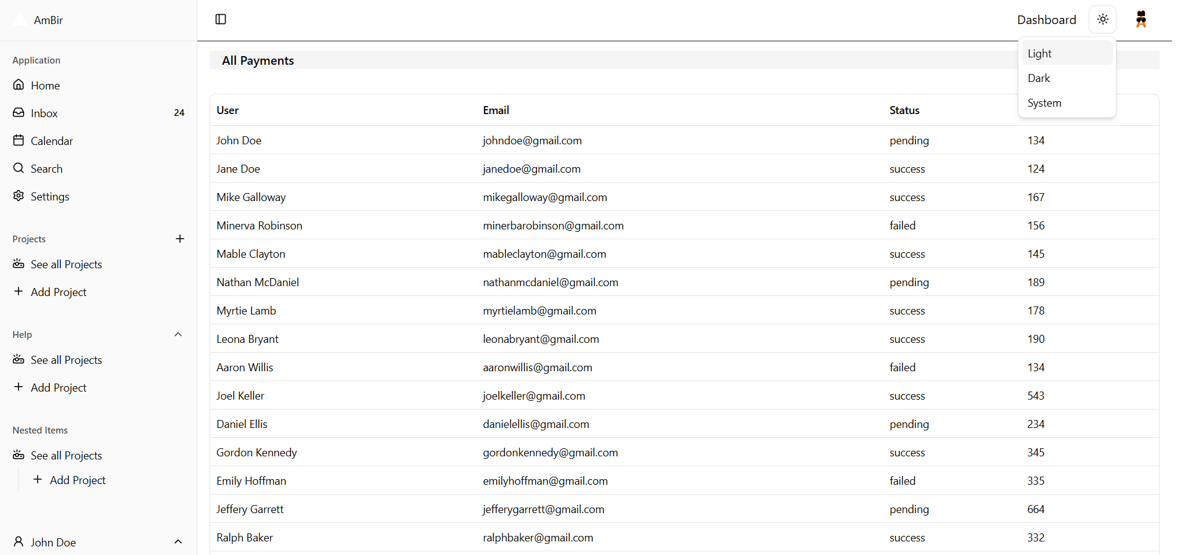This screenshot has width=1180, height=555.
Task: Click plus icon of Add Project under Projects
Action: coord(18,291)
